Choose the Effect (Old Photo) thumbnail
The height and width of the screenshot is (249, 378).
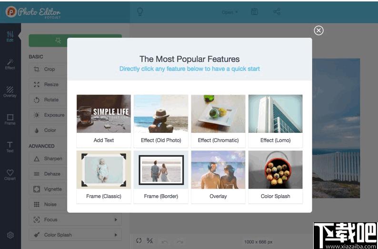tap(161, 114)
